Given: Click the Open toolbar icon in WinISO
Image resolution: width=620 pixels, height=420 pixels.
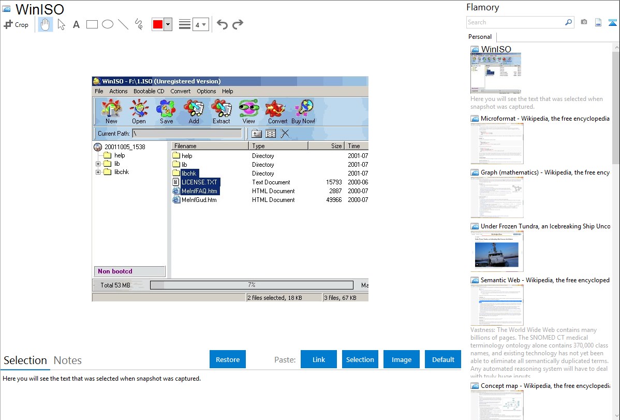Looking at the screenshot, I should pos(139,111).
